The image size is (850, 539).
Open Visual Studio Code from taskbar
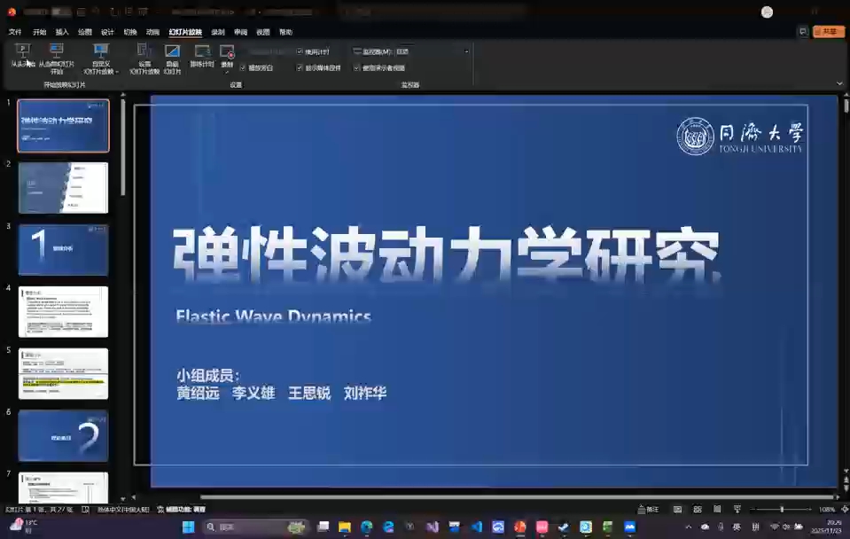(476, 527)
